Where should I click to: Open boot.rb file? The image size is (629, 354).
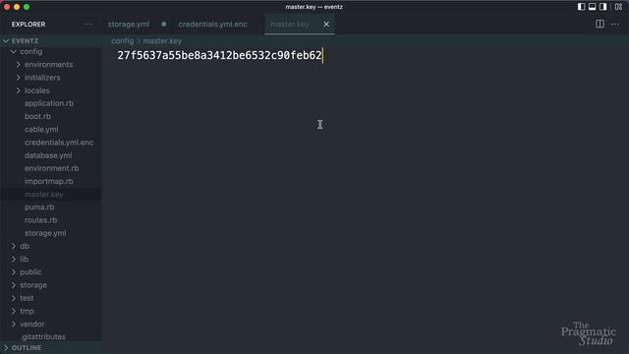click(37, 116)
